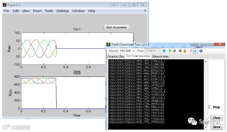227x132 pixels.
Task: Click the first UART line ending -21500,0,0,-1
Action: tap(137, 61)
